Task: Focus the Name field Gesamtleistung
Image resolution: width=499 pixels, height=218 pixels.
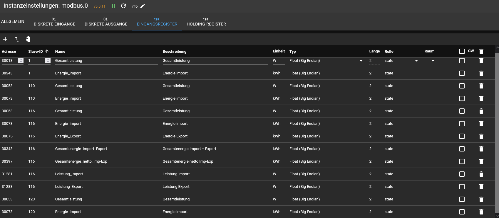Action: (106, 61)
